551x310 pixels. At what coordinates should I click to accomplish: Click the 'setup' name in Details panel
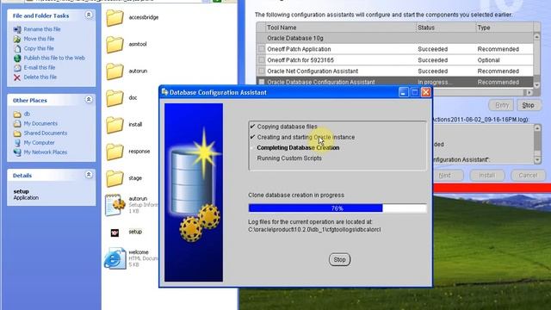[21, 191]
